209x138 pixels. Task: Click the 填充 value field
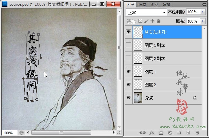(x=193, y=21)
